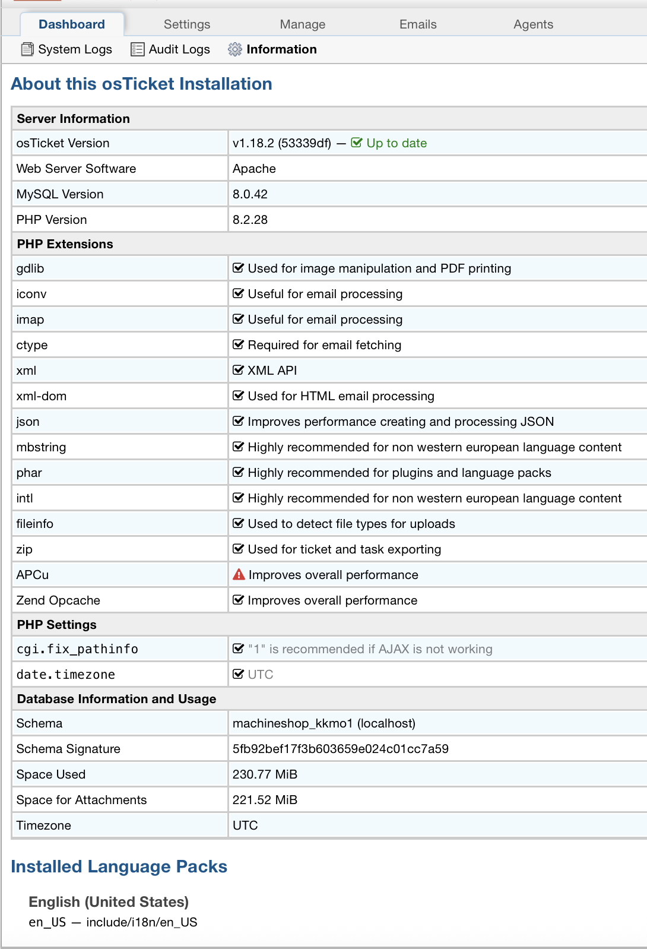Click the Schema Signature hash value
The image size is (647, 949).
[x=340, y=749]
